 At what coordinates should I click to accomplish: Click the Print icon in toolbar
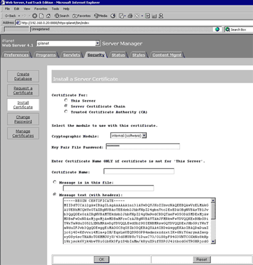point(130,16)
